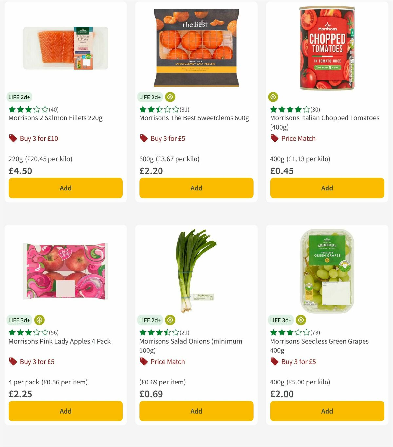Click the Price Match label under Salad Onions
The image size is (393, 447).
tap(167, 362)
